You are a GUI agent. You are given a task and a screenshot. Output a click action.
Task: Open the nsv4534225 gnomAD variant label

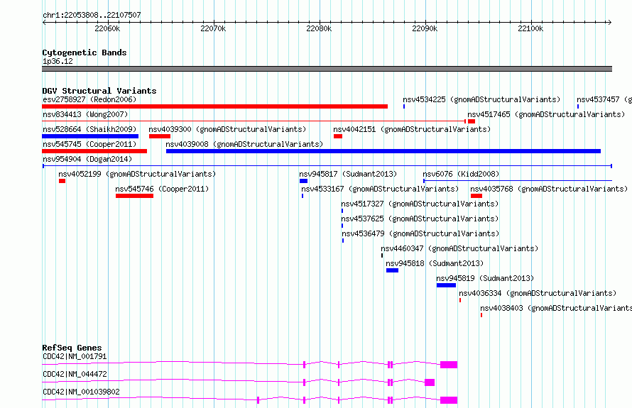(x=481, y=99)
